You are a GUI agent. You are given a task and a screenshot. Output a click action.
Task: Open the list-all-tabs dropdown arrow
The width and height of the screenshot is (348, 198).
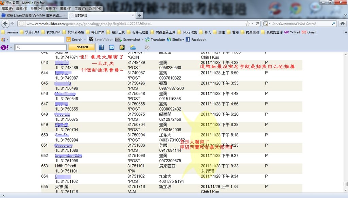tap(345, 15)
